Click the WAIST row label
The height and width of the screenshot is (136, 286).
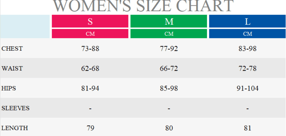[x=12, y=68]
